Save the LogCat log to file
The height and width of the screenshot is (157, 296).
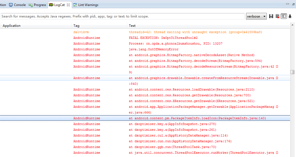[x=271, y=16]
